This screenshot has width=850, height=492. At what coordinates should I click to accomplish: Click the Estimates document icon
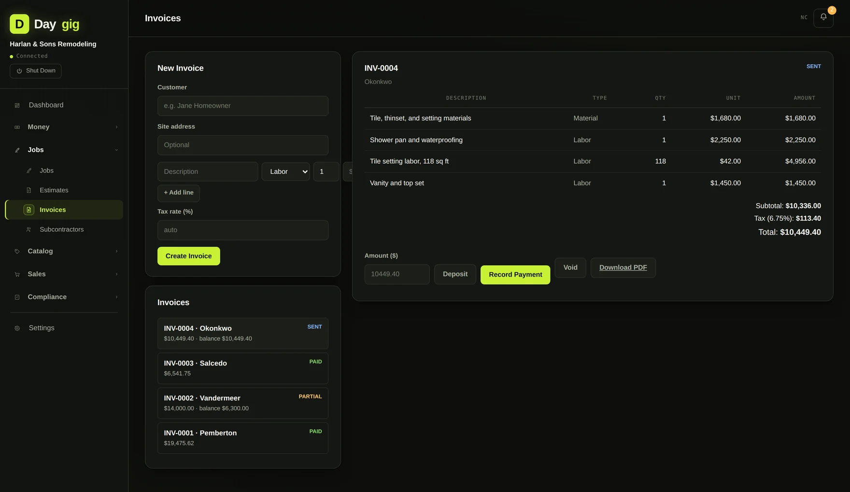(29, 190)
